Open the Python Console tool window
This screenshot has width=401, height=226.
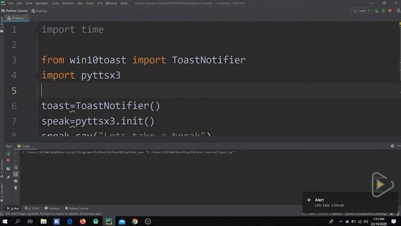point(76,208)
